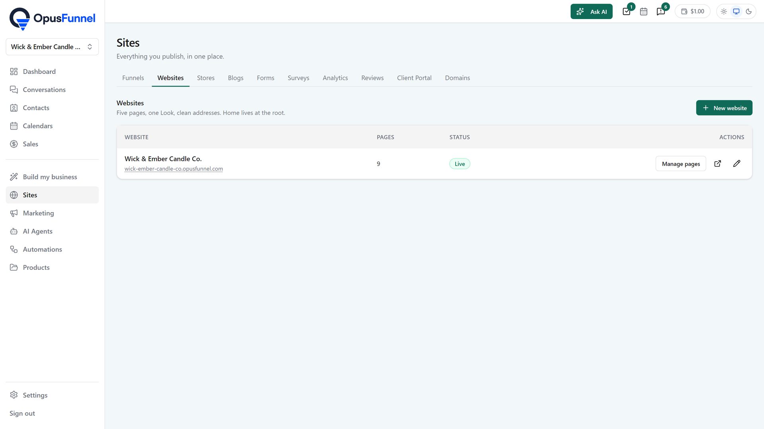The height and width of the screenshot is (429, 764).
Task: Switch to dark theme moon icon
Action: coord(748,12)
